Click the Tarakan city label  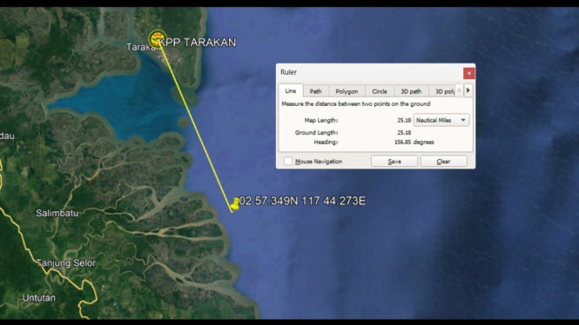coord(140,47)
